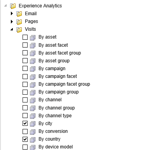Expand the Email folder arrow

(x=12, y=13)
